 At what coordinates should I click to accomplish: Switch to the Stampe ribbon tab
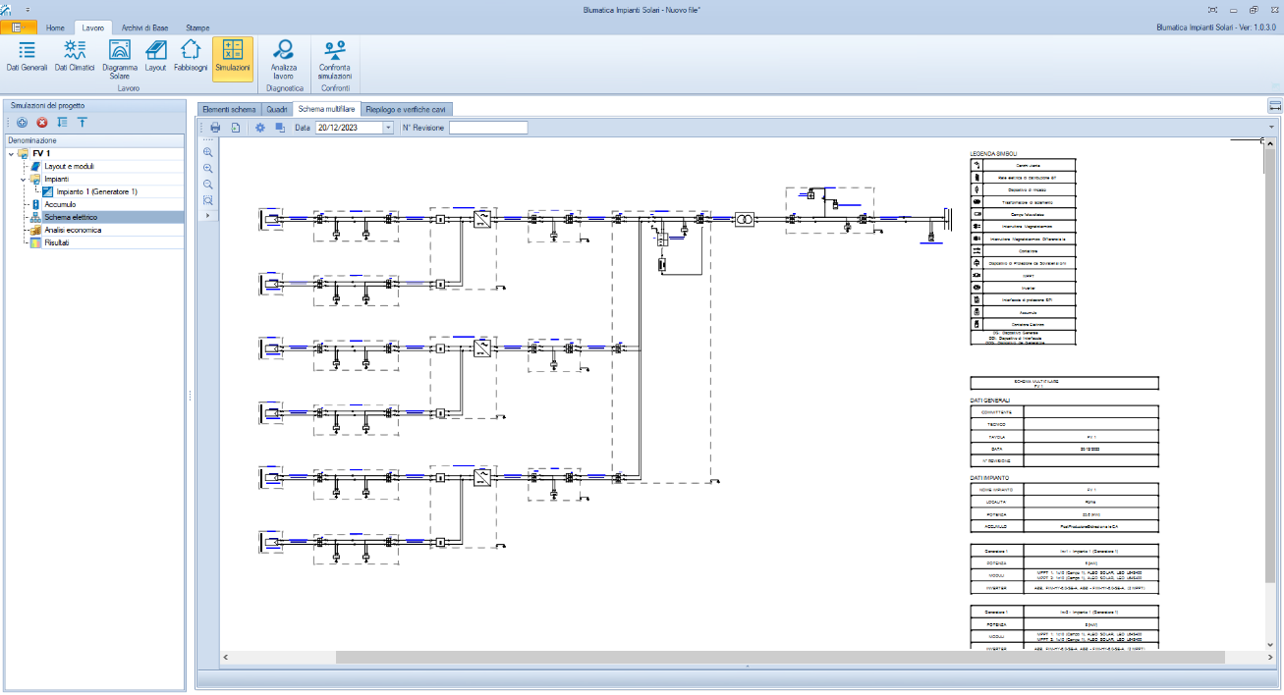[197, 27]
